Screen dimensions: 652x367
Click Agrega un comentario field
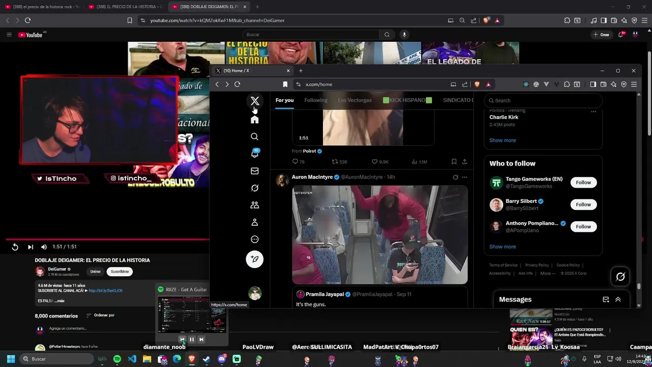[68, 329]
